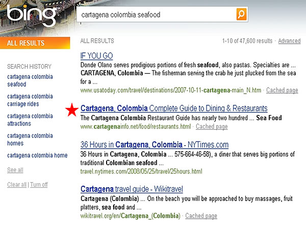This screenshot has height=229, width=306.
Task: Select 'cartagena colombia homes' history item
Action: click(x=30, y=139)
